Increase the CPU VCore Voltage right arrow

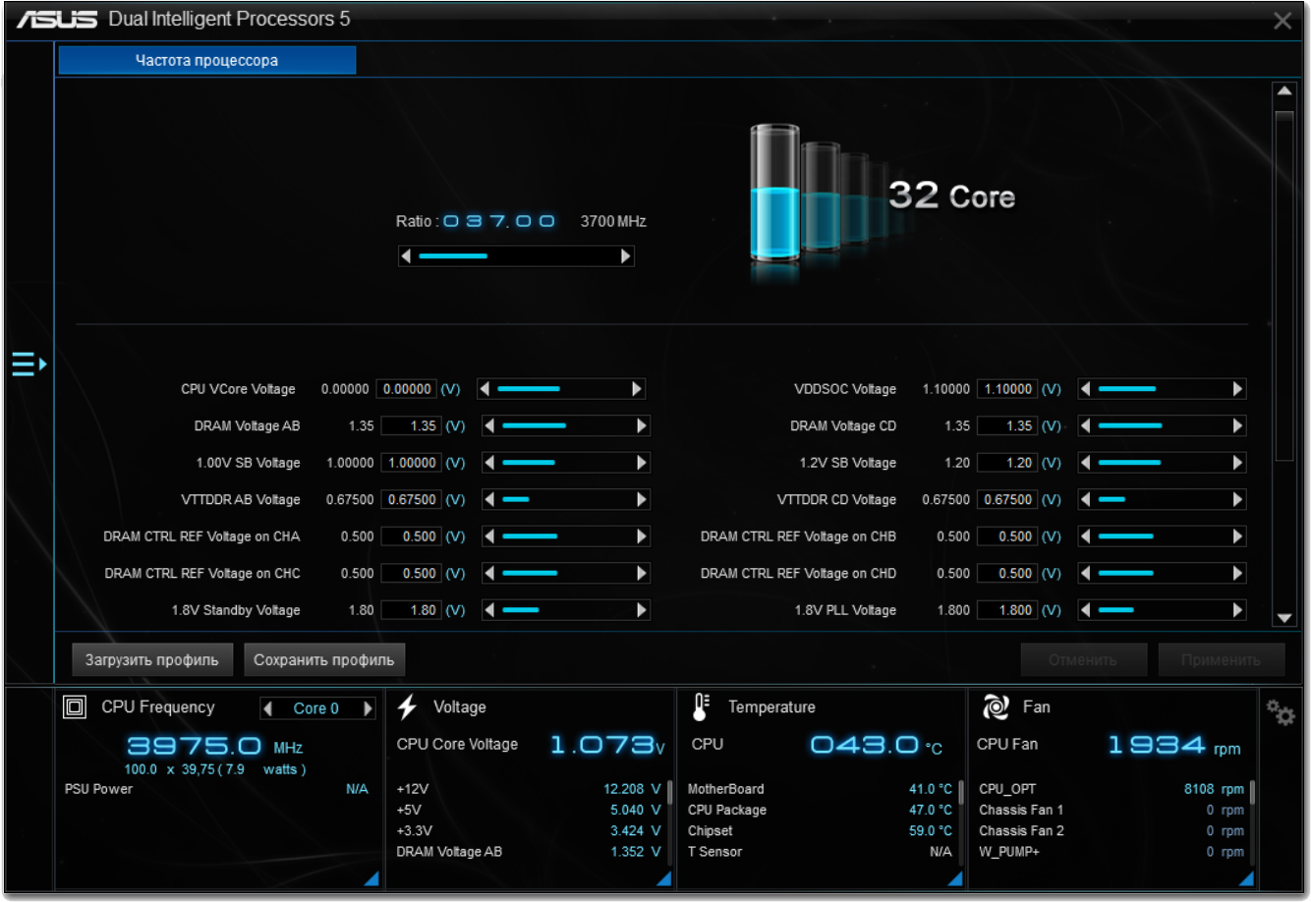637,389
